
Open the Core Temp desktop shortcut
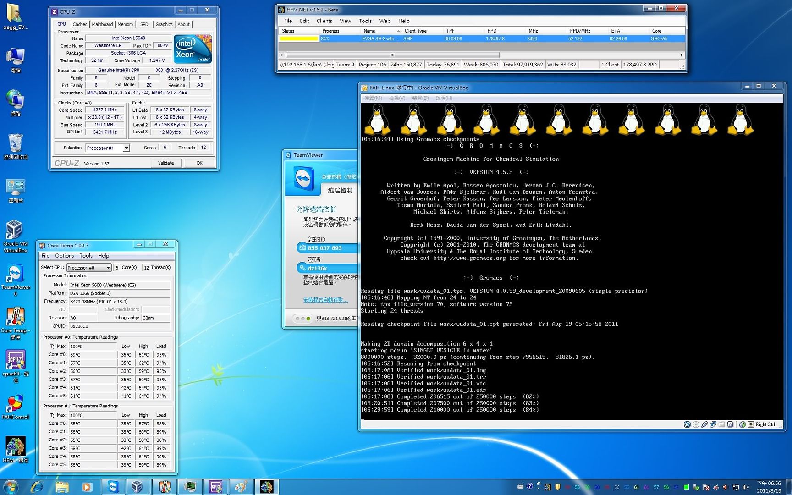click(15, 323)
